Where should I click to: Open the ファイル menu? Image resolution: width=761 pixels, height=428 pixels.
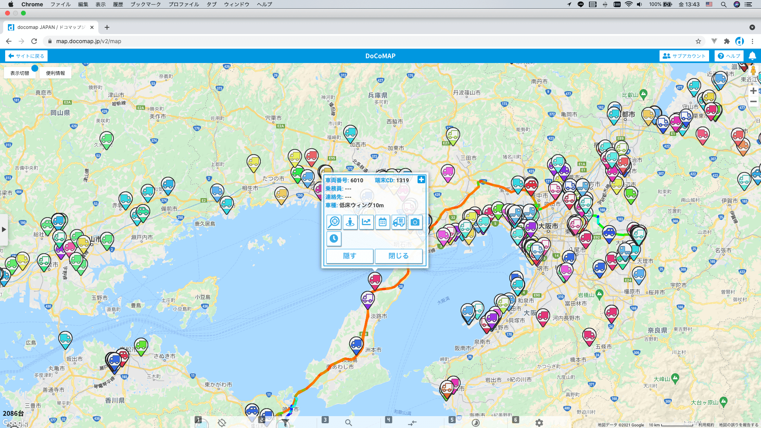pyautogui.click(x=60, y=4)
